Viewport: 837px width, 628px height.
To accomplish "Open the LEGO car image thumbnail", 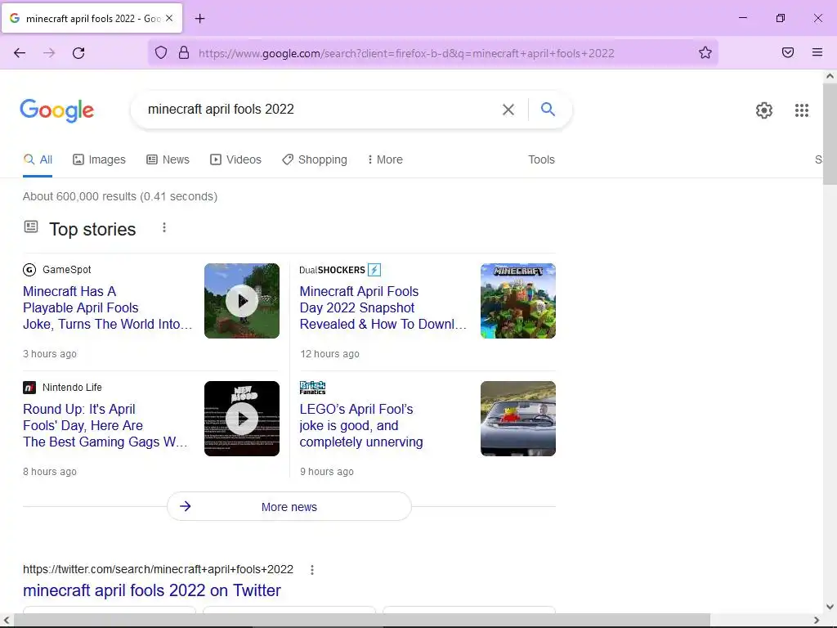I will tap(517, 419).
